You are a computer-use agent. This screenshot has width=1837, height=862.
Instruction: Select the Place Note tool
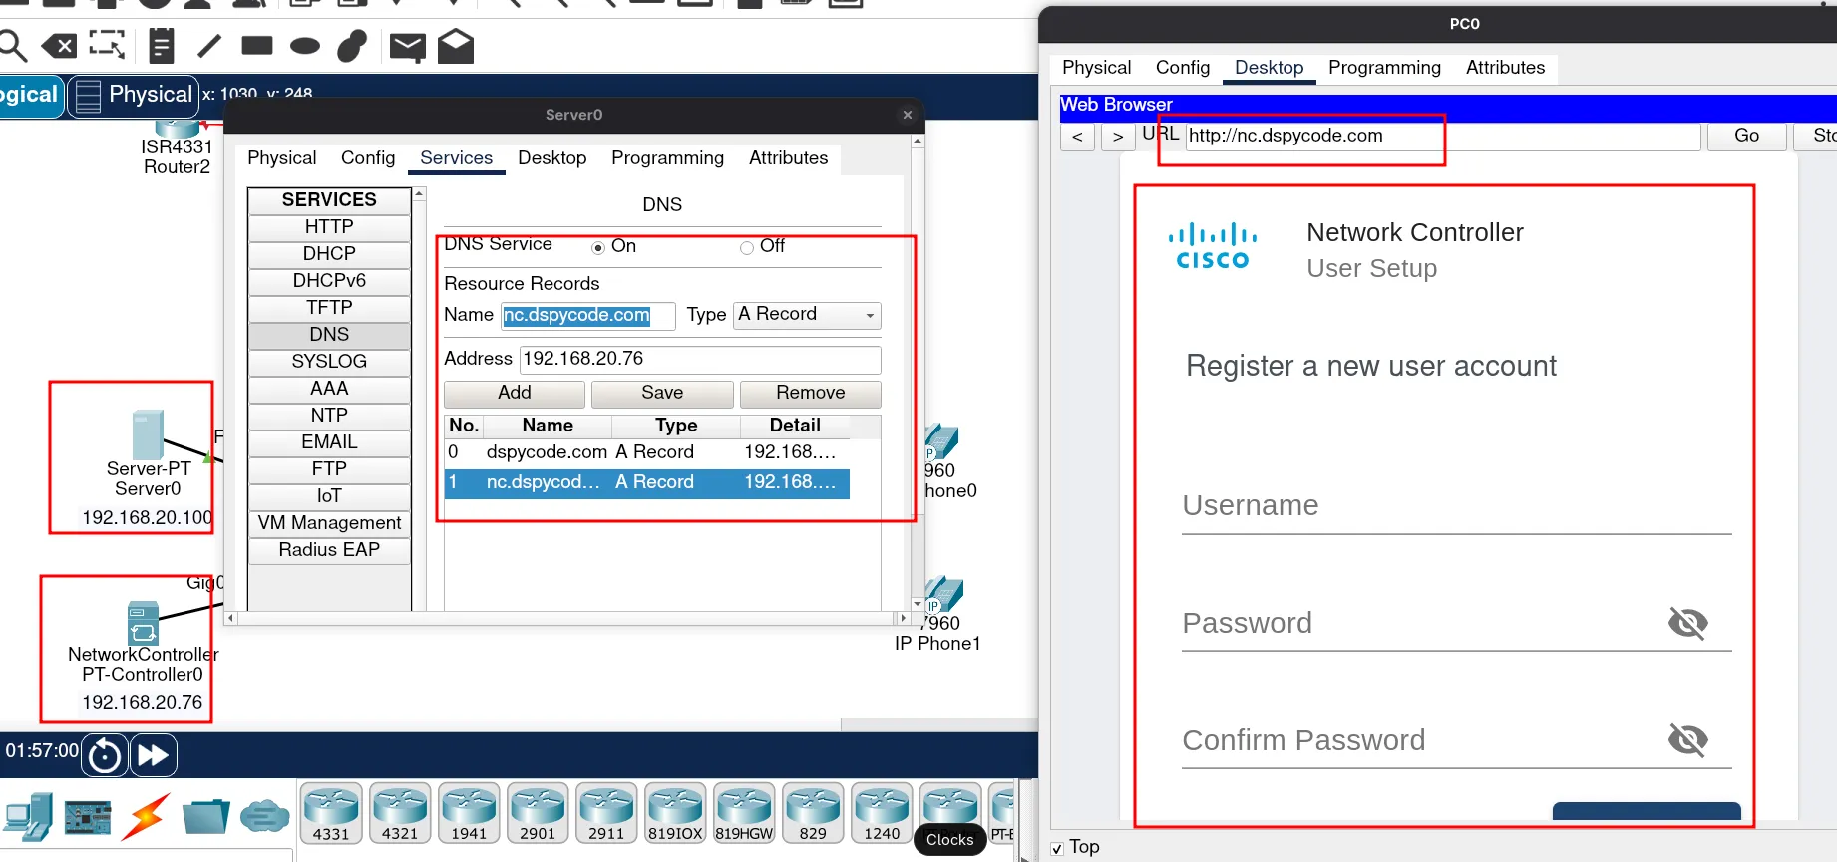pyautogui.click(x=161, y=45)
